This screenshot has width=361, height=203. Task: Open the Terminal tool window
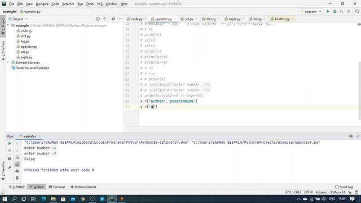point(57,187)
